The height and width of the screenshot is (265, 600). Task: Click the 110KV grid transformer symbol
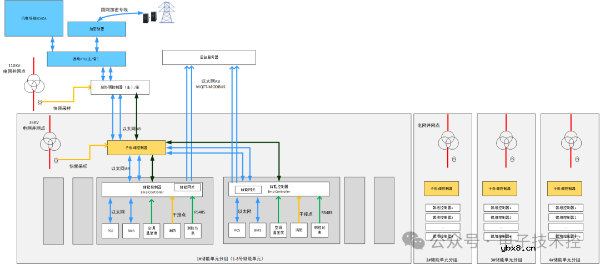(34, 84)
